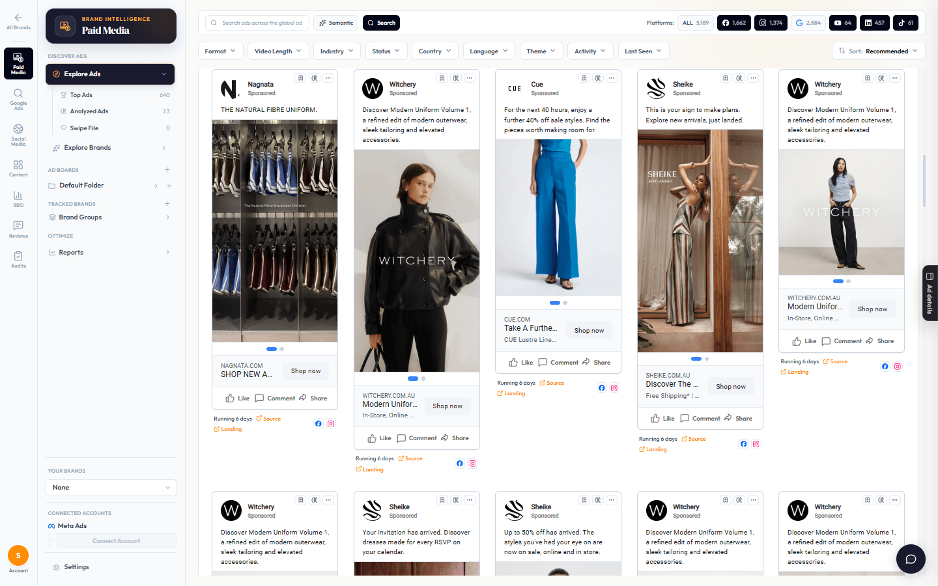The height and width of the screenshot is (586, 938).
Task: Toggle YouTube platform filter 64
Action: [x=843, y=23]
